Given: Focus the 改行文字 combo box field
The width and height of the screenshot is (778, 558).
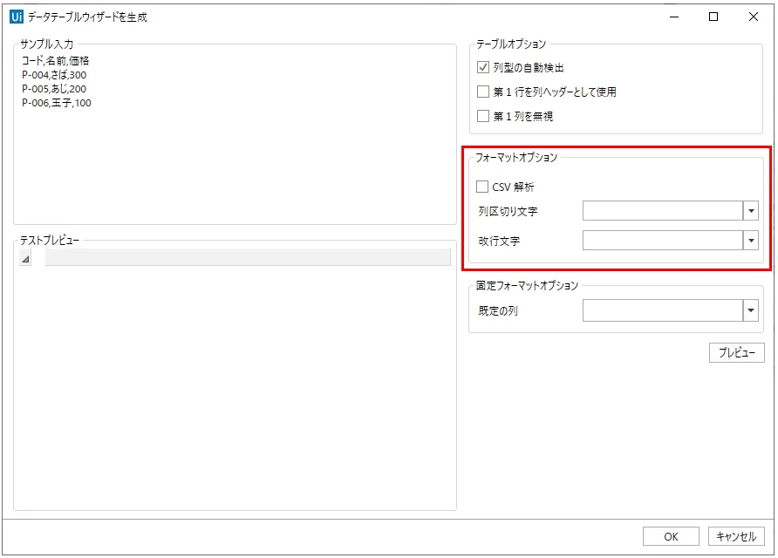Looking at the screenshot, I should tap(662, 241).
